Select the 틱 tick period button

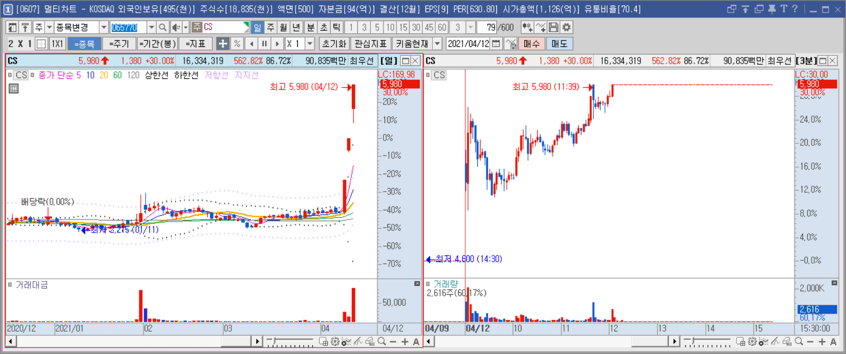(337, 28)
